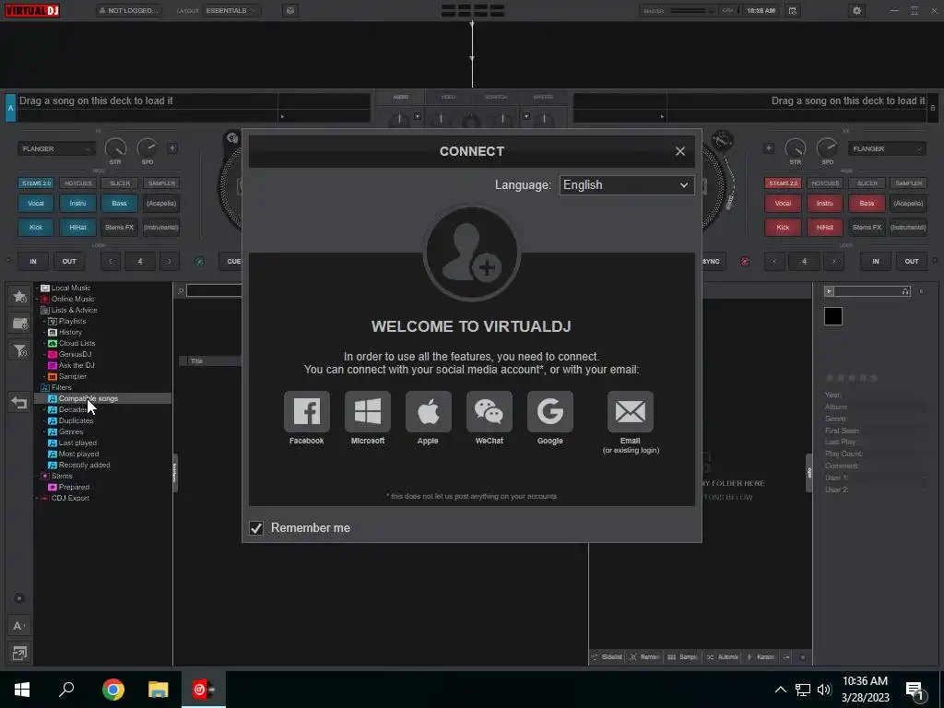Toggle left deck Kick stem
The width and height of the screenshot is (944, 708).
[36, 228]
